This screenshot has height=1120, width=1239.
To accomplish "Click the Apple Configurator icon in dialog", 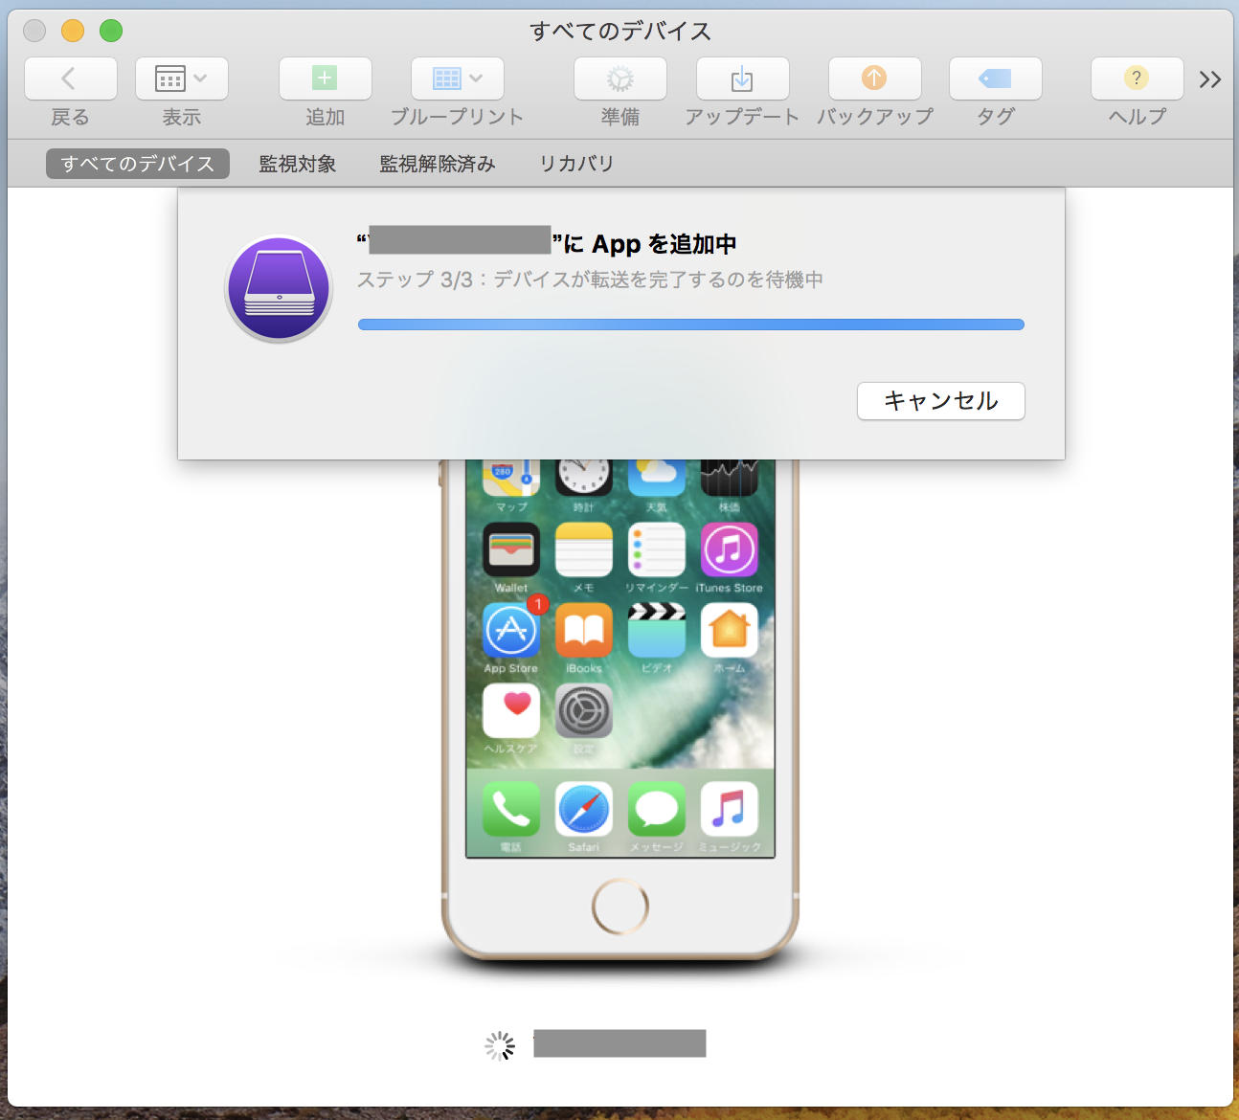I will 279,289.
